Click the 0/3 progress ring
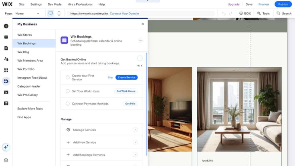Viewport: 295px width, 166px height. [139, 58]
